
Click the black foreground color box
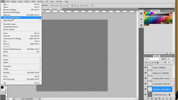tap(2, 87)
